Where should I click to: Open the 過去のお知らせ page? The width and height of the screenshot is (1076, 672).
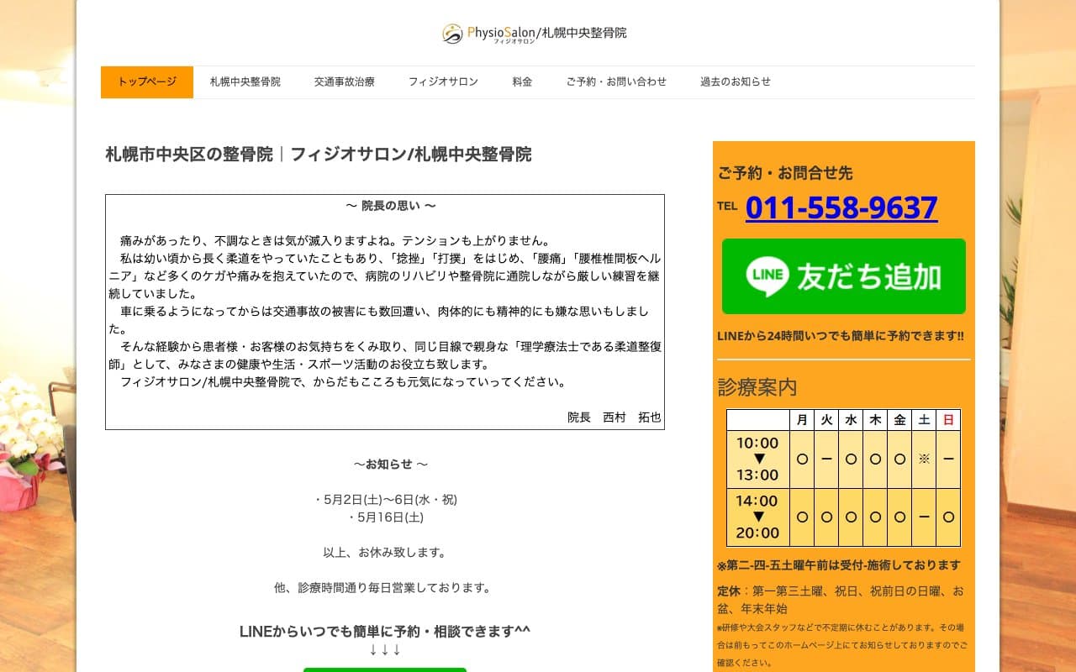point(735,81)
